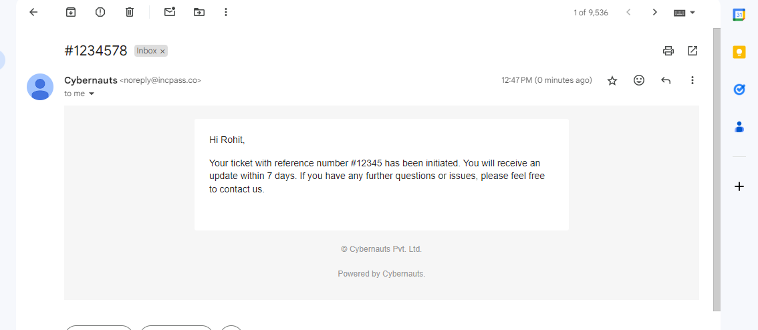Image resolution: width=758 pixels, height=330 pixels.
Task: Open the input tools keyboard dropdown
Action: tap(692, 12)
